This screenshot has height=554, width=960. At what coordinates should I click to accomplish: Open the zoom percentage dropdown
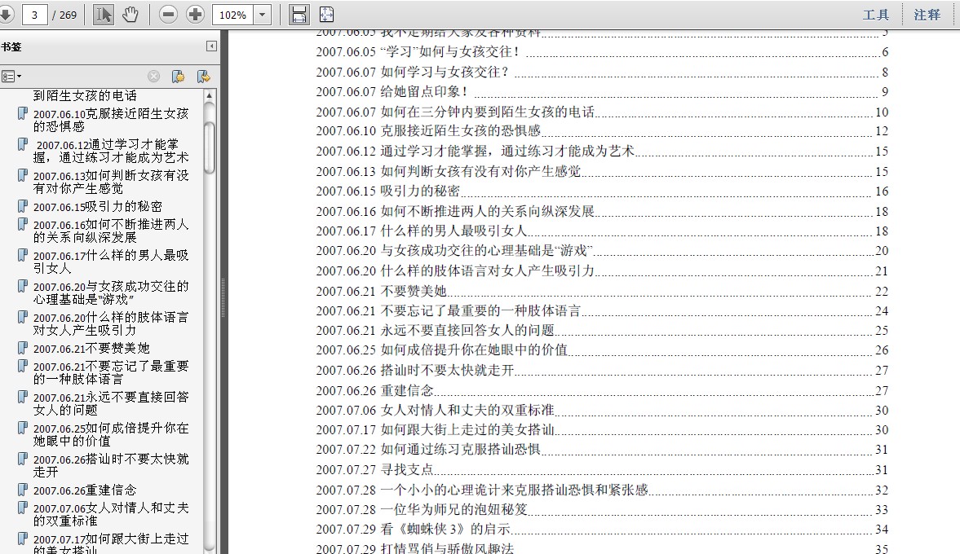263,15
